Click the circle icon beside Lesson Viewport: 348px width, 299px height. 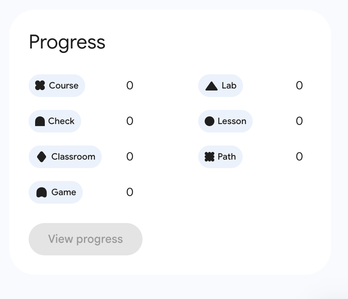pyautogui.click(x=210, y=121)
